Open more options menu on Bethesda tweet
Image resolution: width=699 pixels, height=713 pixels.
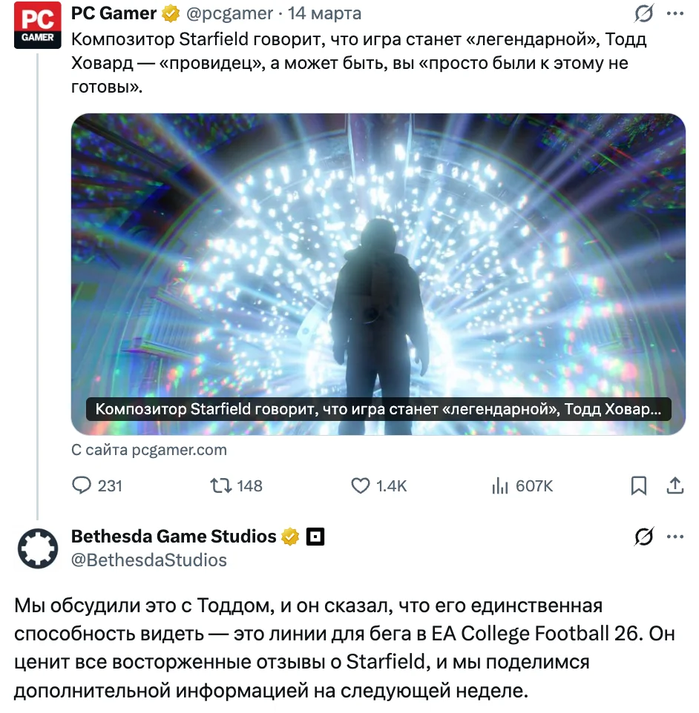675,537
